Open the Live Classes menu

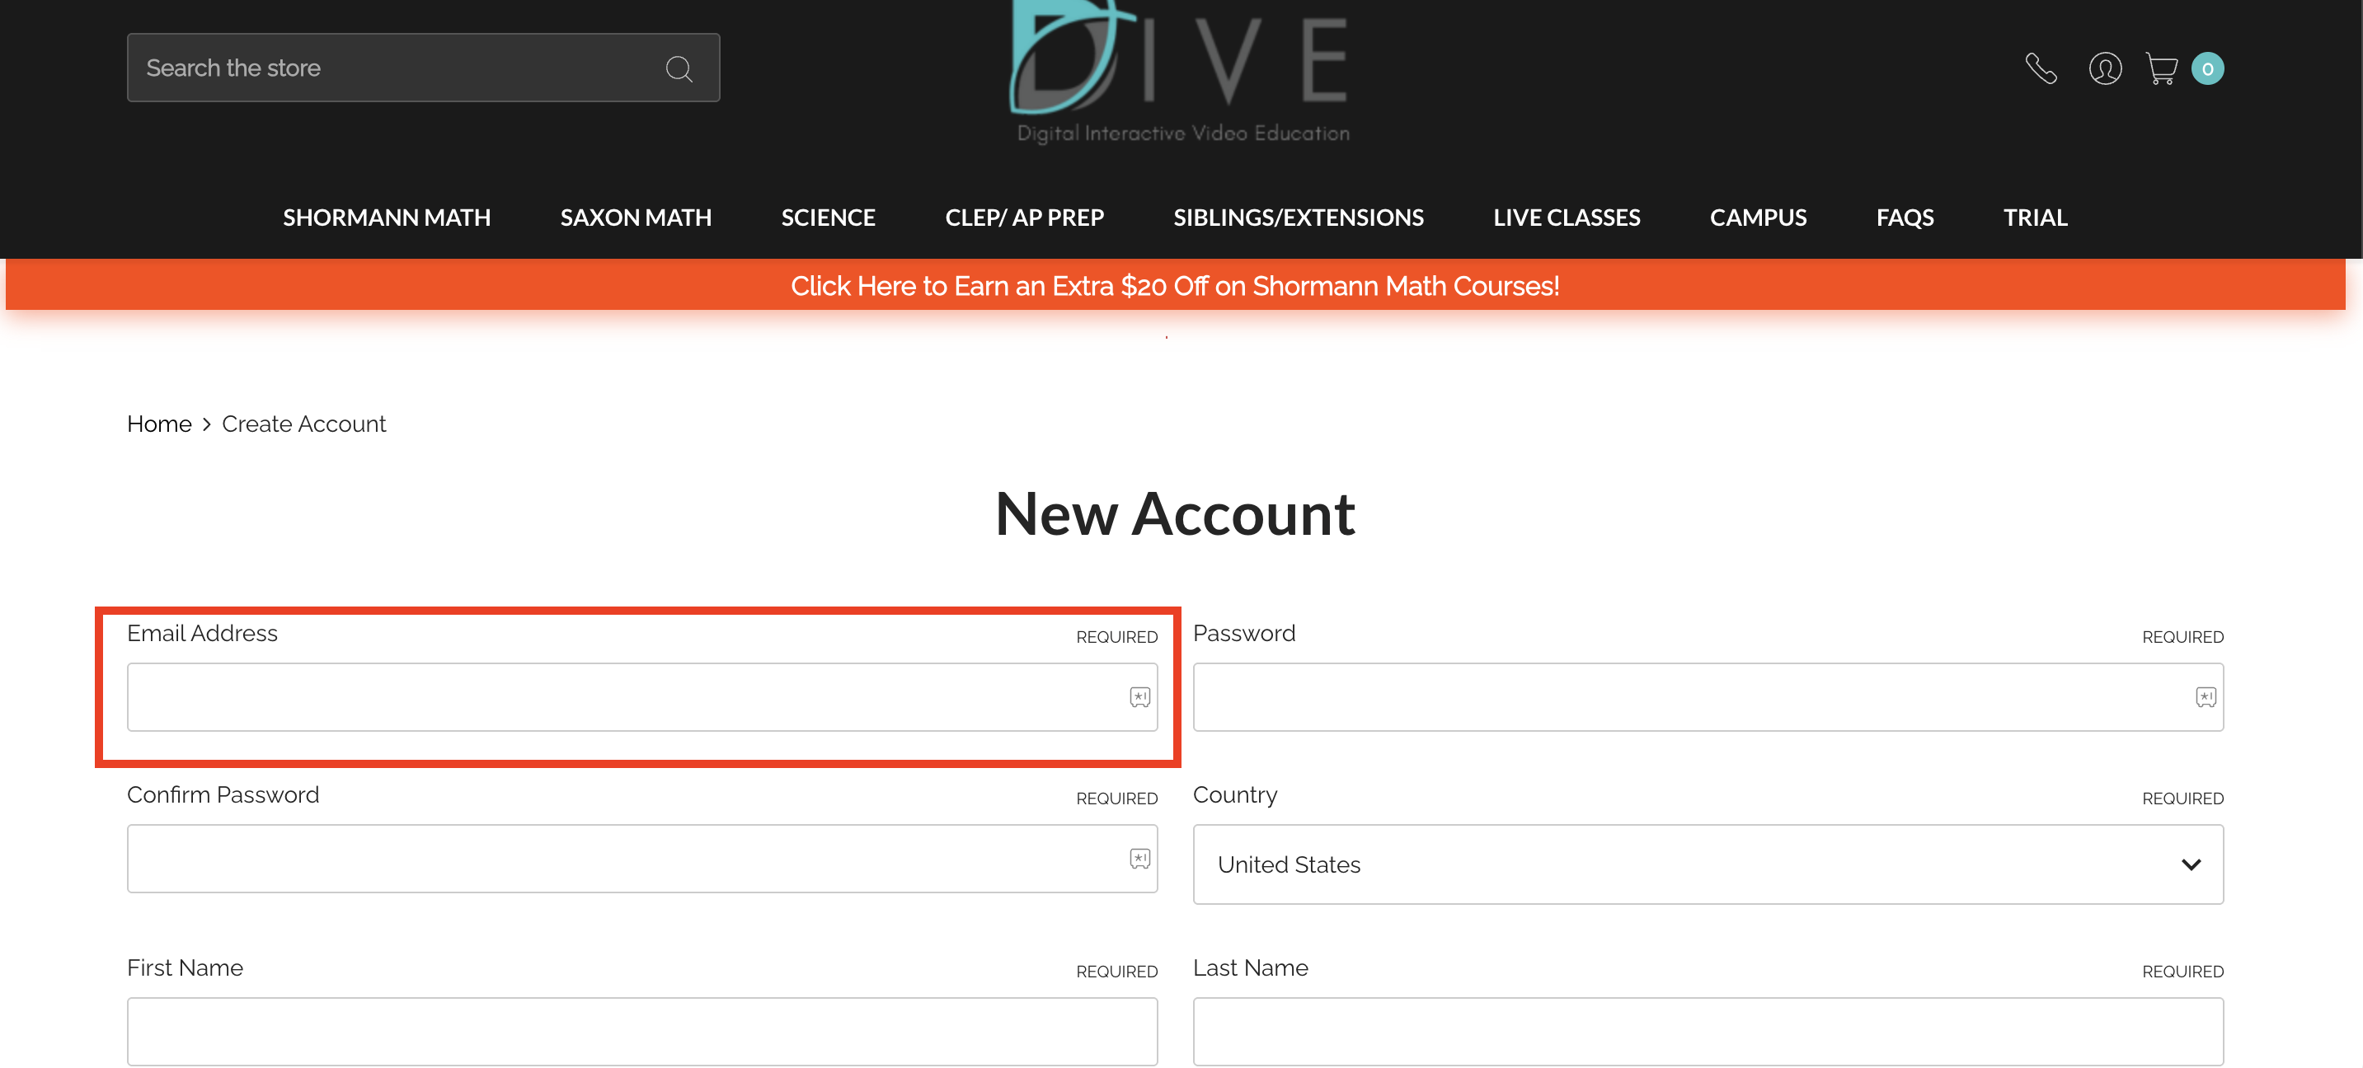(x=1567, y=218)
